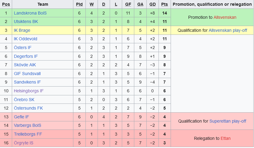Open Östers IF team link
The width and height of the screenshot is (254, 148).
tap(23, 48)
